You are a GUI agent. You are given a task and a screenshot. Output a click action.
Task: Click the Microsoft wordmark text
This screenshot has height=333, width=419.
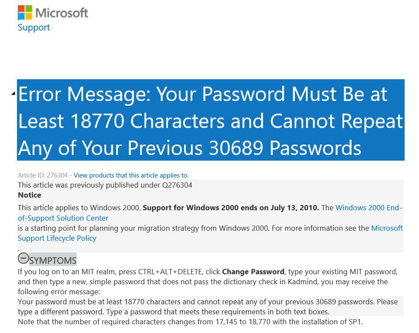62,13
